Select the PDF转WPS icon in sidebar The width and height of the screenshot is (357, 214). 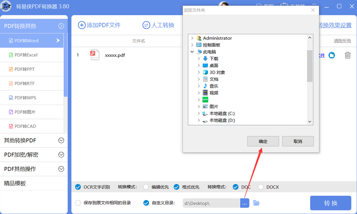coord(11,98)
